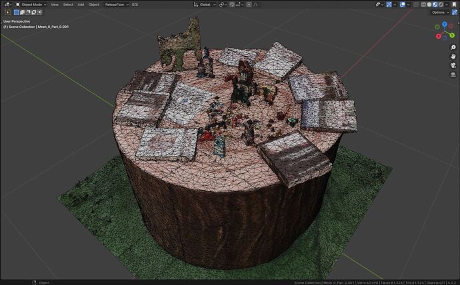Image resolution: width=460 pixels, height=285 pixels.
Task: Switch to solid viewport shading
Action: click(429, 5)
